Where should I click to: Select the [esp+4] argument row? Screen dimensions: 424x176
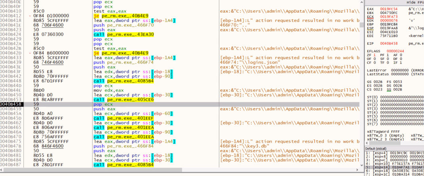[x=395, y=153]
